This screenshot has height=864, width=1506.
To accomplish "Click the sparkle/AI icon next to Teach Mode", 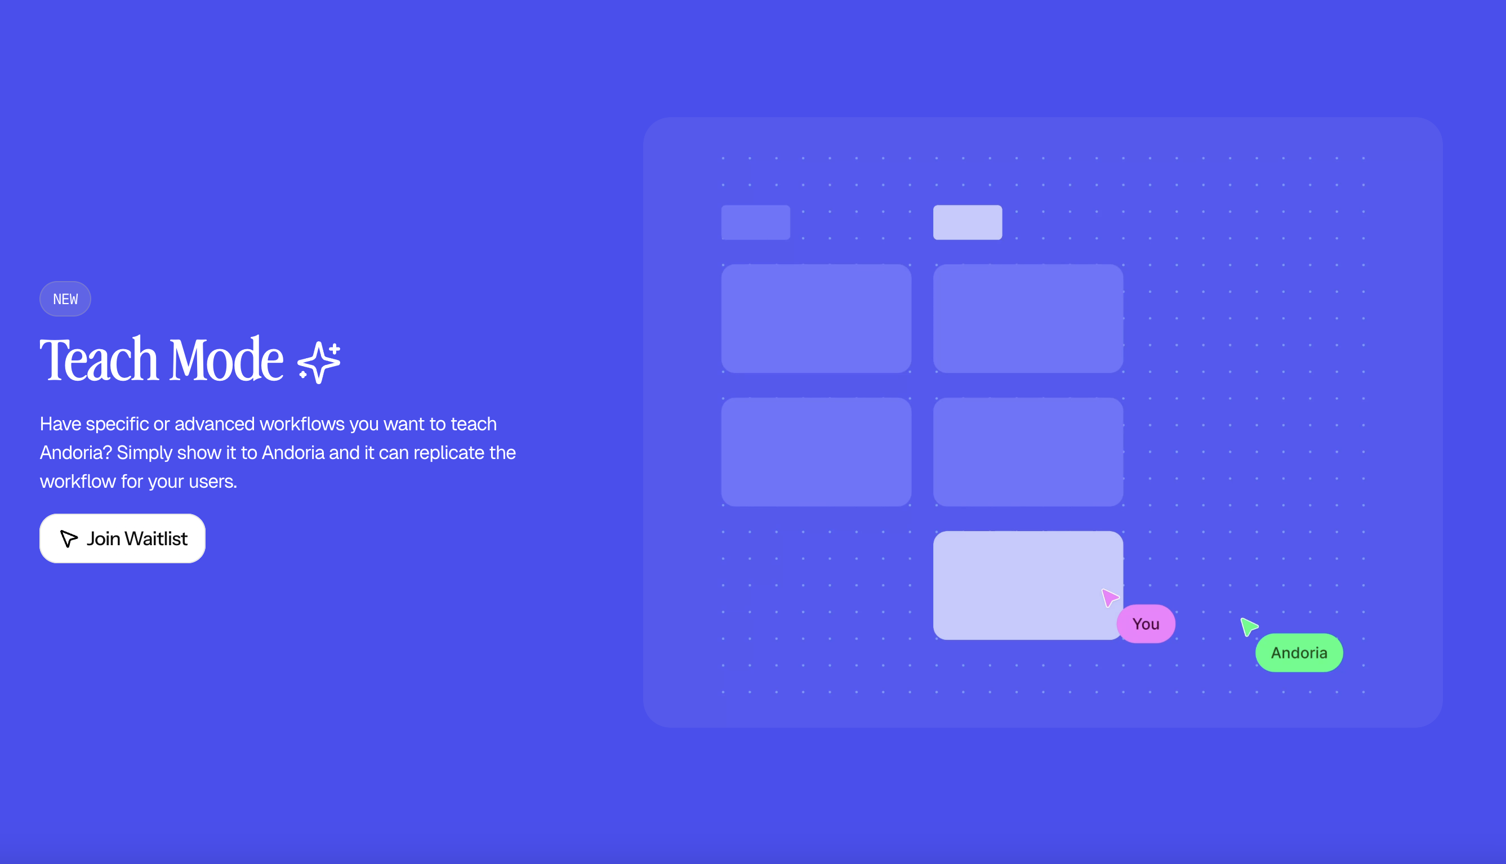I will pyautogui.click(x=319, y=359).
